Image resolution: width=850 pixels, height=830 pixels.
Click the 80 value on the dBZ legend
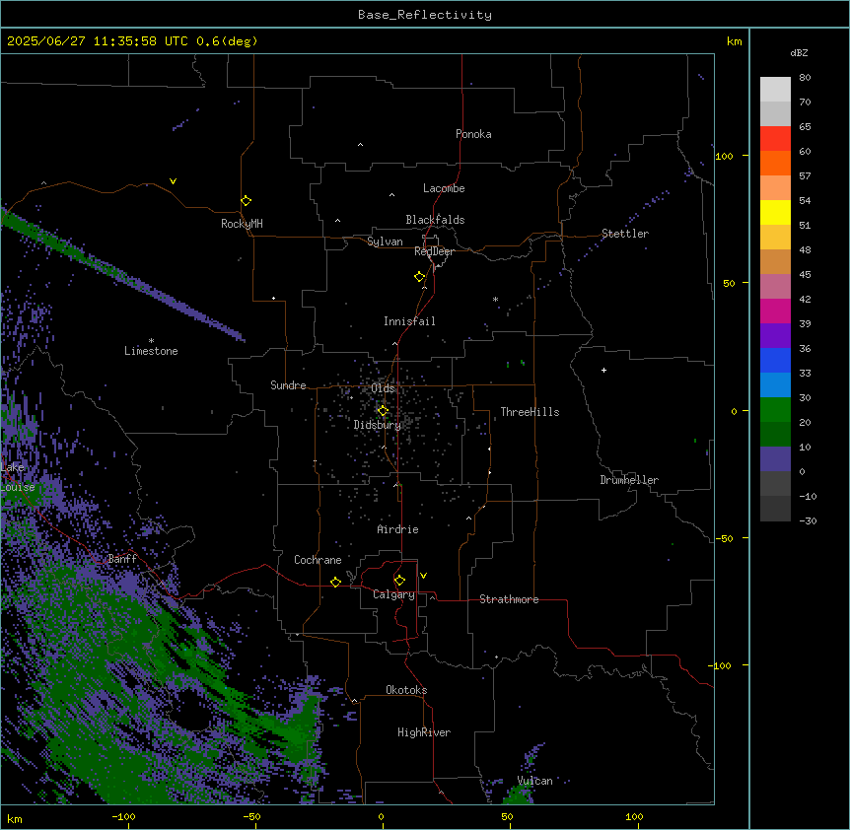pos(805,78)
